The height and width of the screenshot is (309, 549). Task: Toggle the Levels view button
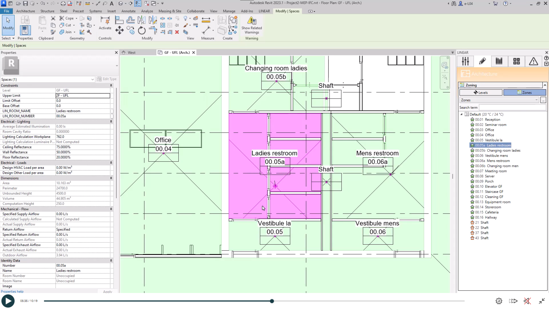point(481,92)
